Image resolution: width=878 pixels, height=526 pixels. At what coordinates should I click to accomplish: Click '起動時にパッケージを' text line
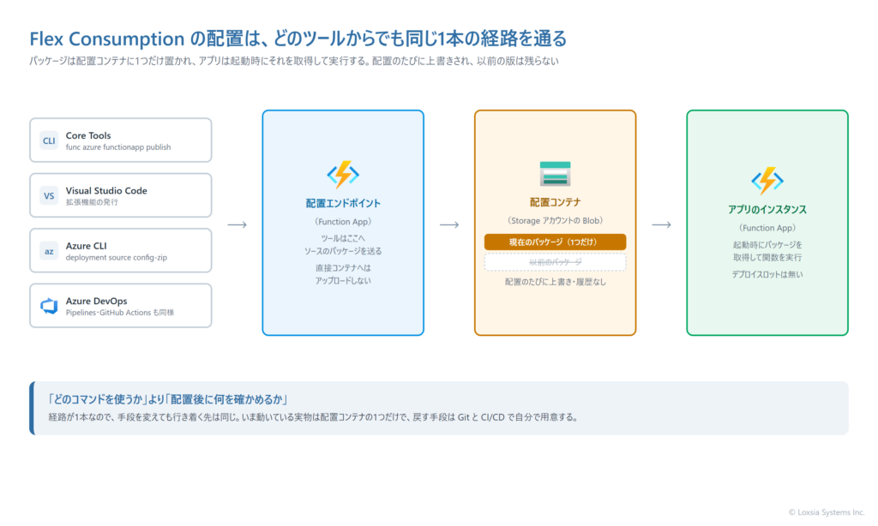[x=767, y=245]
